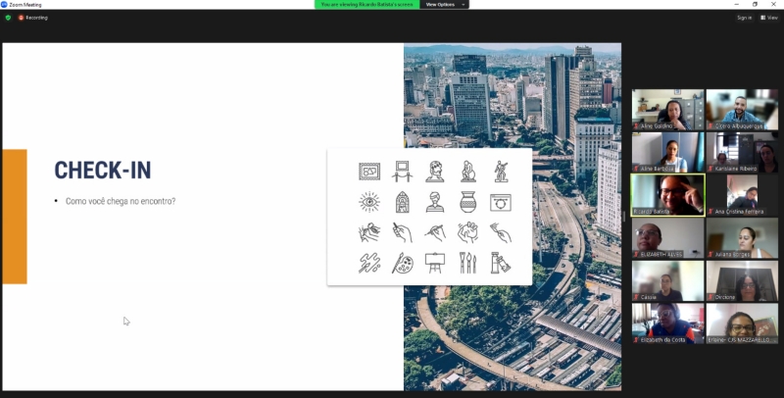Click the stained glass window icon
Screen dimensions: 784x398
(x=402, y=202)
